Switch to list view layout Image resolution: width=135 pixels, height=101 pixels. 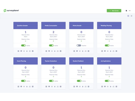pos(131,16)
